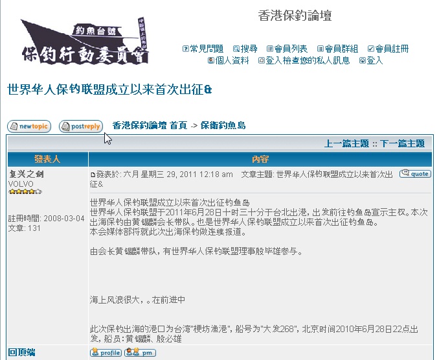Click the small post icon before 發表於
The image size is (439, 360).
point(93,175)
